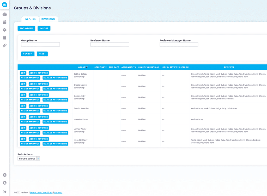
Task: Click the logout icon at the sidebar bottom
Action: 4,191
